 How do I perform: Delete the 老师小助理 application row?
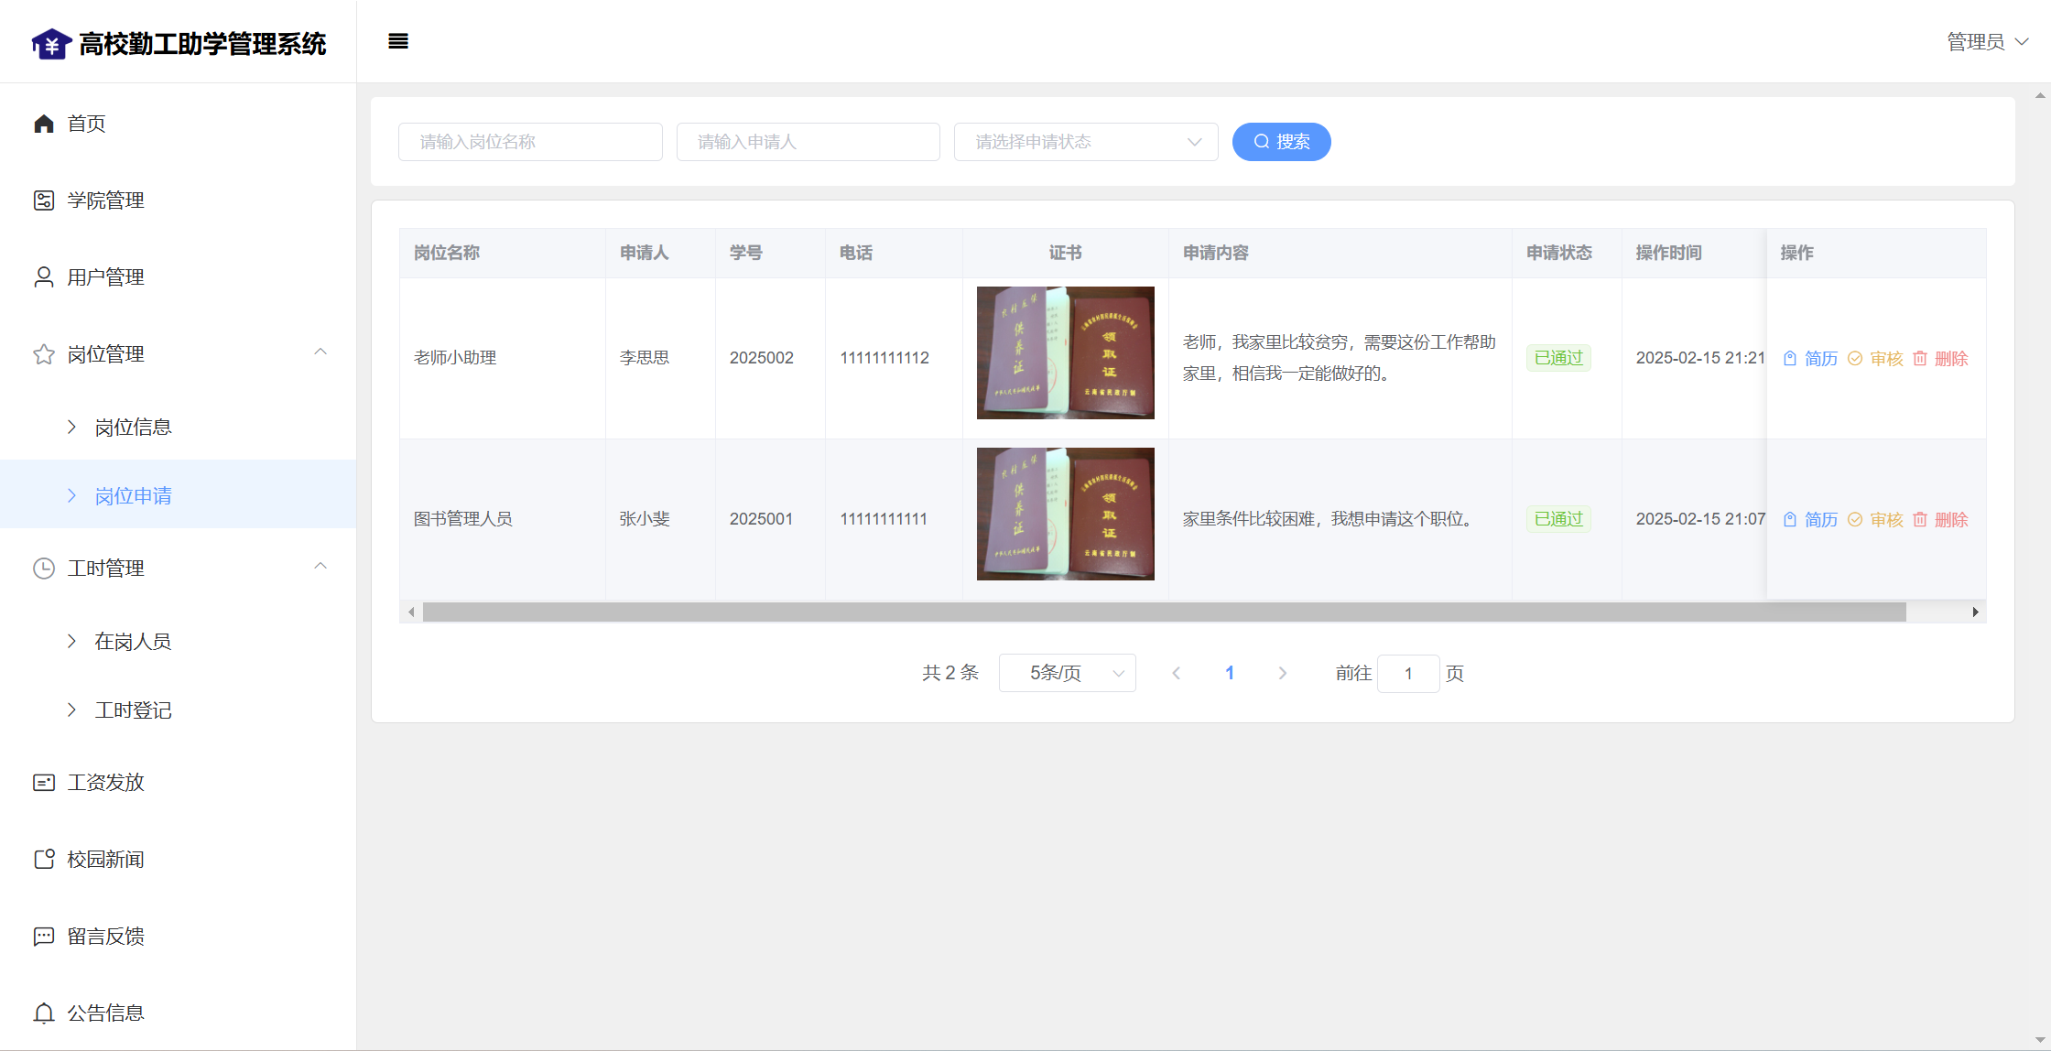coord(1940,359)
